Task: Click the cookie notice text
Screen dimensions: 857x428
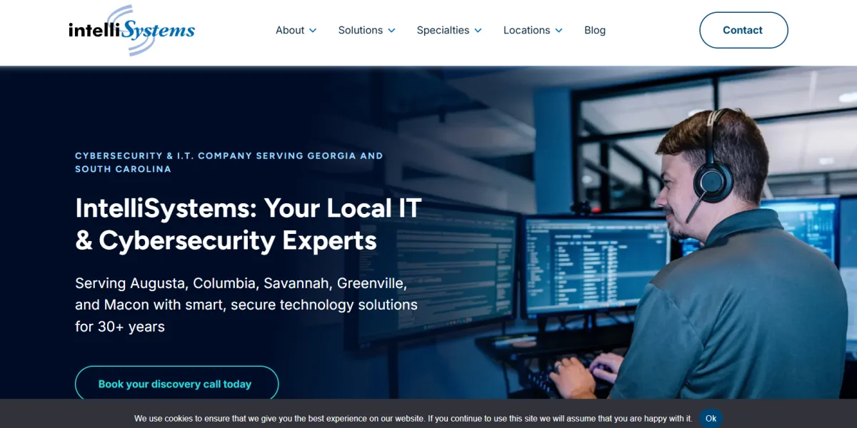Action: 413,419
